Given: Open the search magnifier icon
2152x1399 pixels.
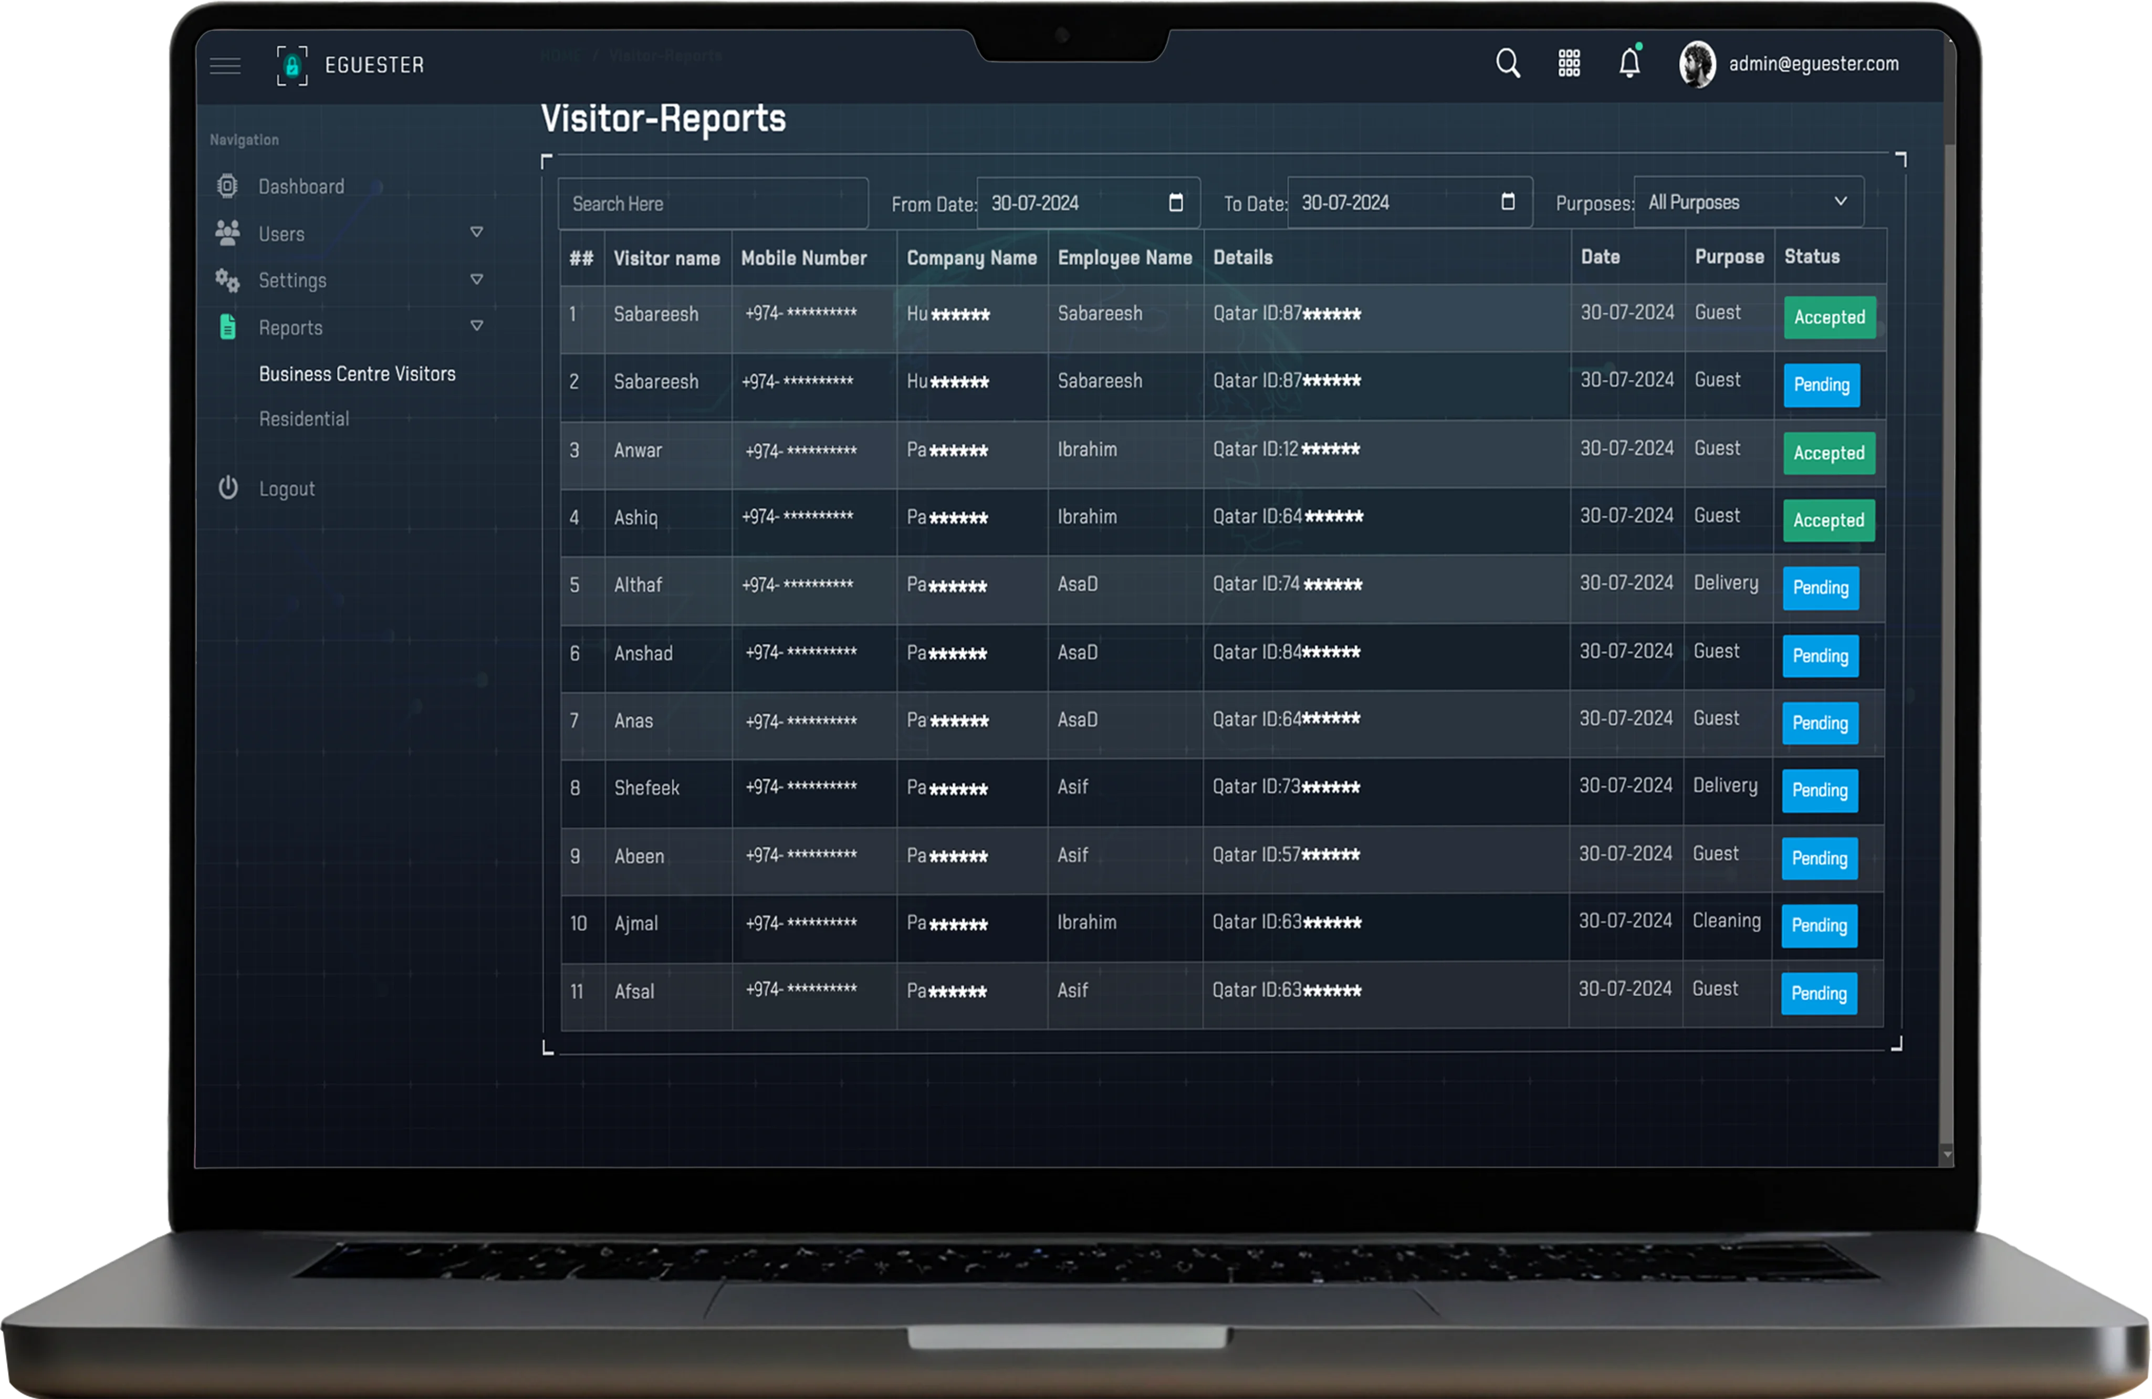Looking at the screenshot, I should [1507, 64].
